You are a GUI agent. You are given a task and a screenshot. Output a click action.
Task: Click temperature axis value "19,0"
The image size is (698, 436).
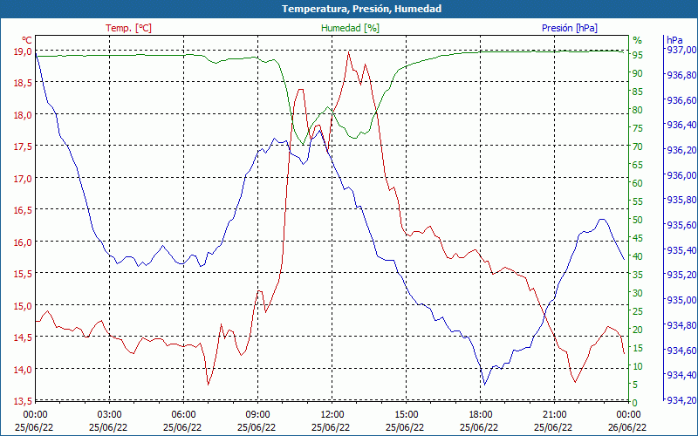coord(23,51)
